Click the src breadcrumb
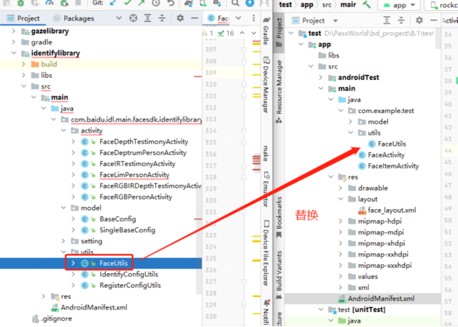The width and height of the screenshot is (458, 327). pos(327,4)
